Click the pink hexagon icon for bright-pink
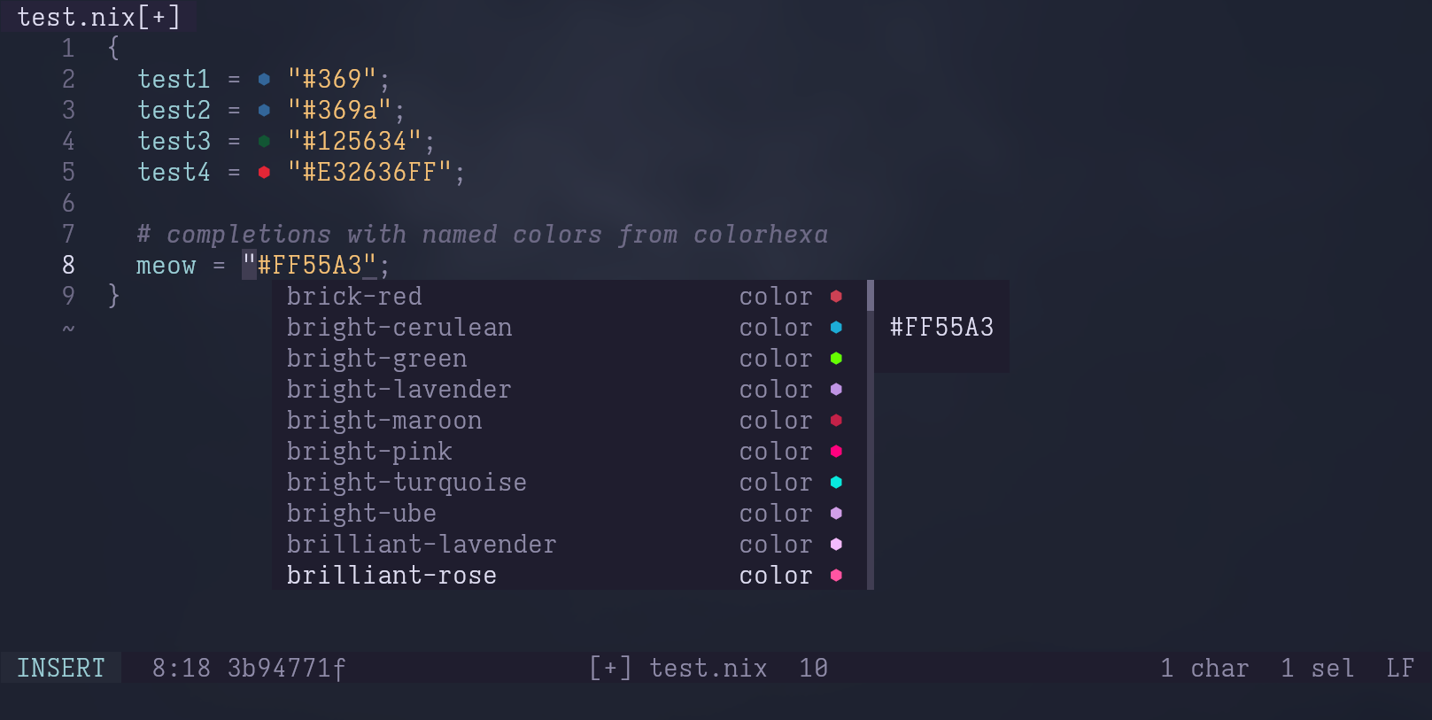 click(x=836, y=452)
